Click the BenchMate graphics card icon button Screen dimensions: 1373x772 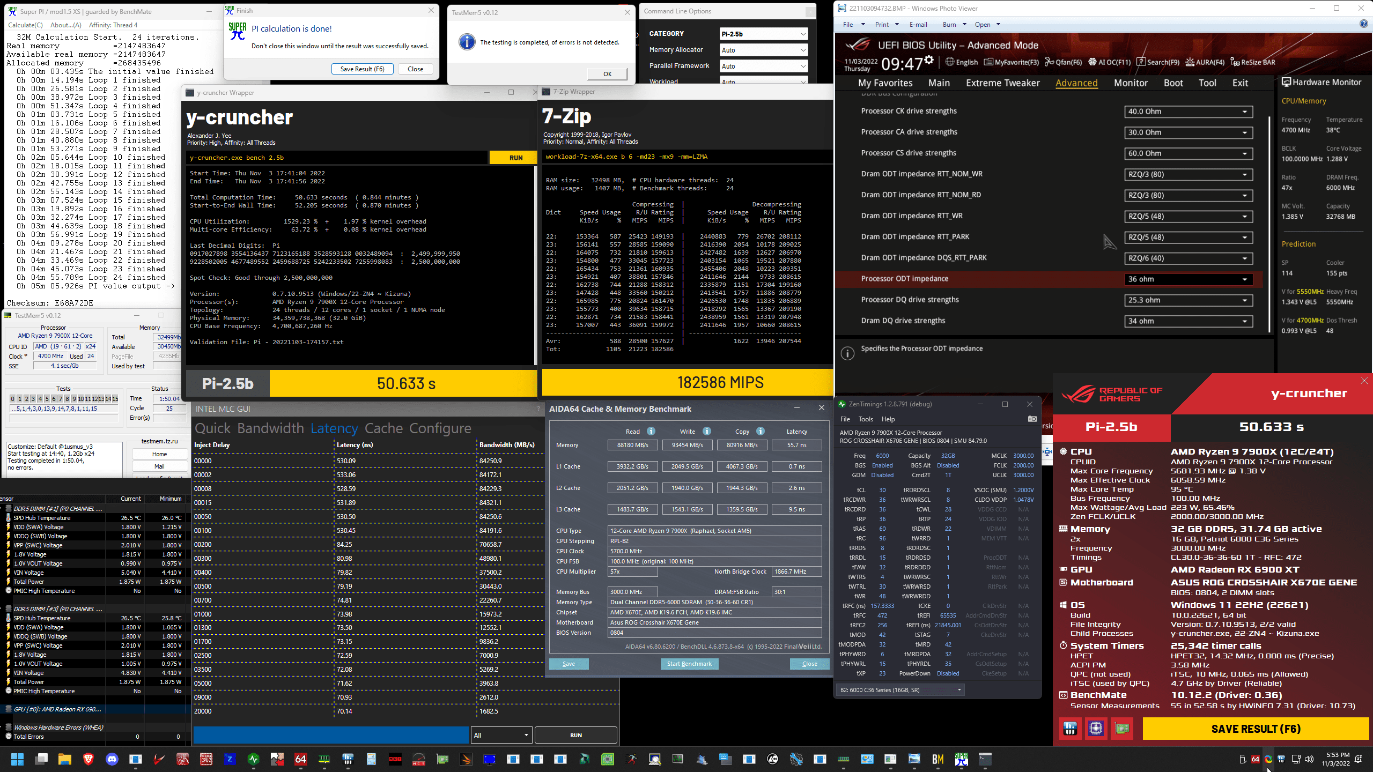coord(1122,729)
